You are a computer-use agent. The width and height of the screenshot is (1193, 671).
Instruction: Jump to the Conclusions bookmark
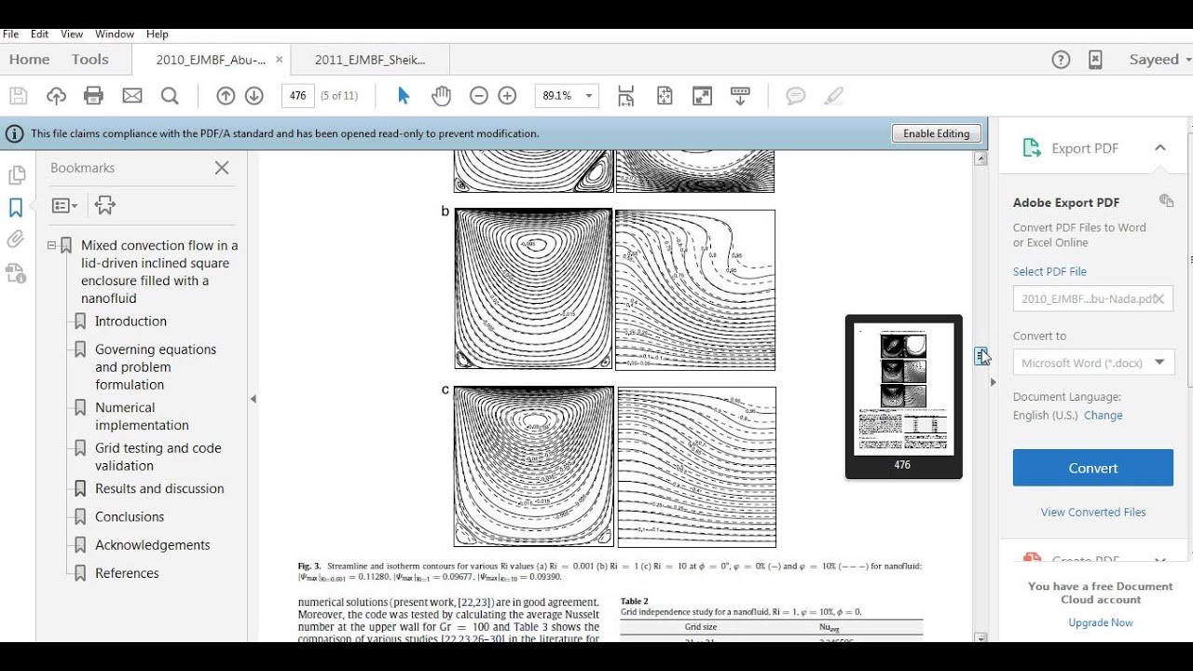click(130, 516)
